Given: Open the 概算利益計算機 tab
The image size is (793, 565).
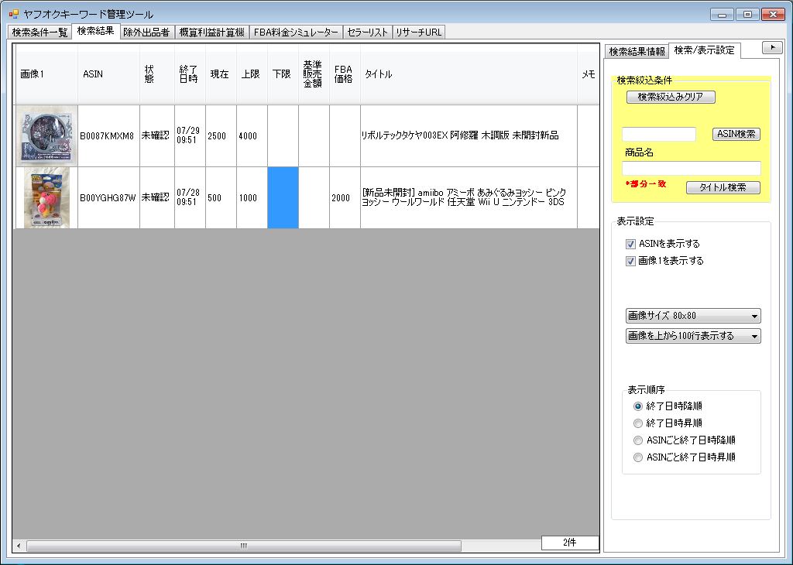Looking at the screenshot, I should [211, 33].
